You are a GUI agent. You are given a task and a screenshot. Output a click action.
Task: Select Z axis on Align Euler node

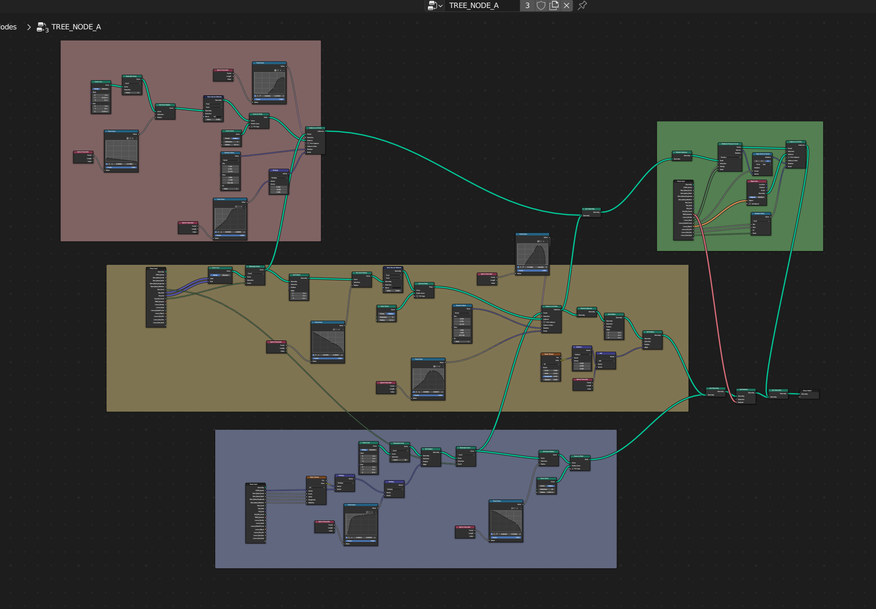point(768,161)
